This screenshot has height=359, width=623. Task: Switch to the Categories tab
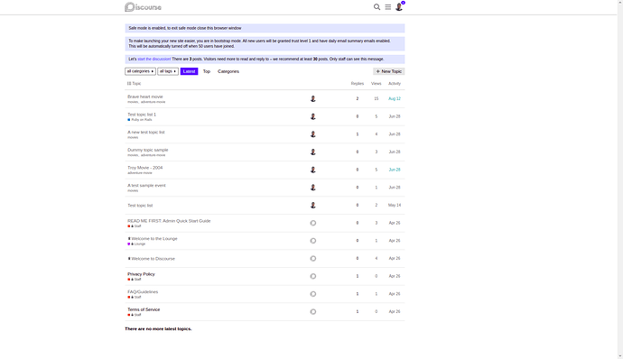click(228, 71)
